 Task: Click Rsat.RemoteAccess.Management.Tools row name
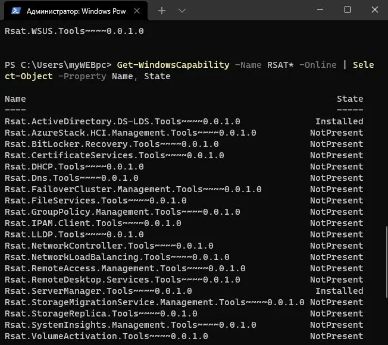point(125,268)
